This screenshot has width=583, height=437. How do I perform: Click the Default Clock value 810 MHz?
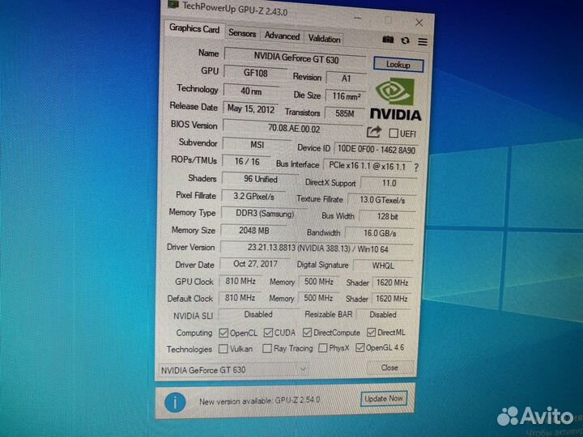240,298
